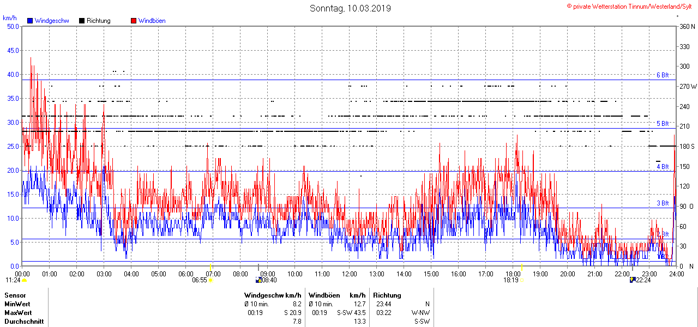This screenshot has height=327, width=698.
Task: Click the date title Sonntag, 10.03.2019
Action: tap(350, 8)
